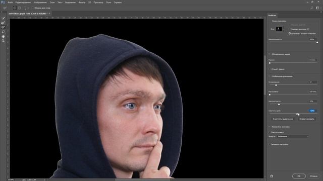Open the Файл menu
This screenshot has height=181, width=323.
(10, 3)
